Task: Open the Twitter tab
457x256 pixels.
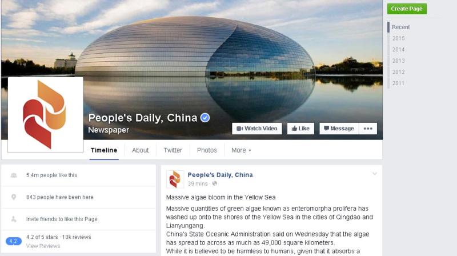Action: (x=173, y=150)
